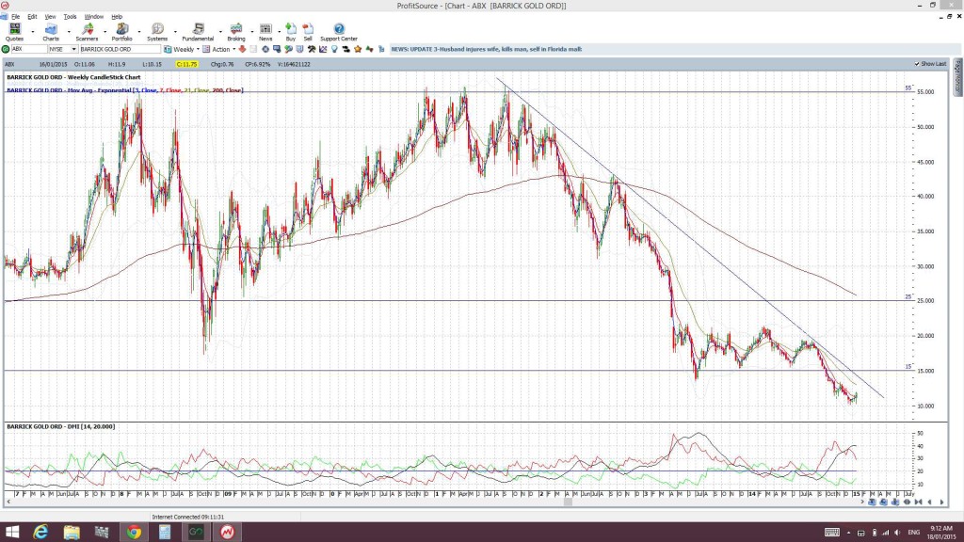The height and width of the screenshot is (542, 964).
Task: Open the Portfolio manager
Action: (x=121, y=32)
